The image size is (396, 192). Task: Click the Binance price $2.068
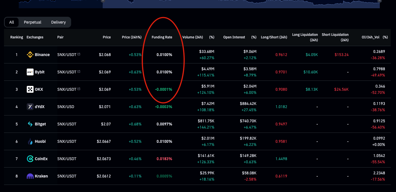point(105,55)
